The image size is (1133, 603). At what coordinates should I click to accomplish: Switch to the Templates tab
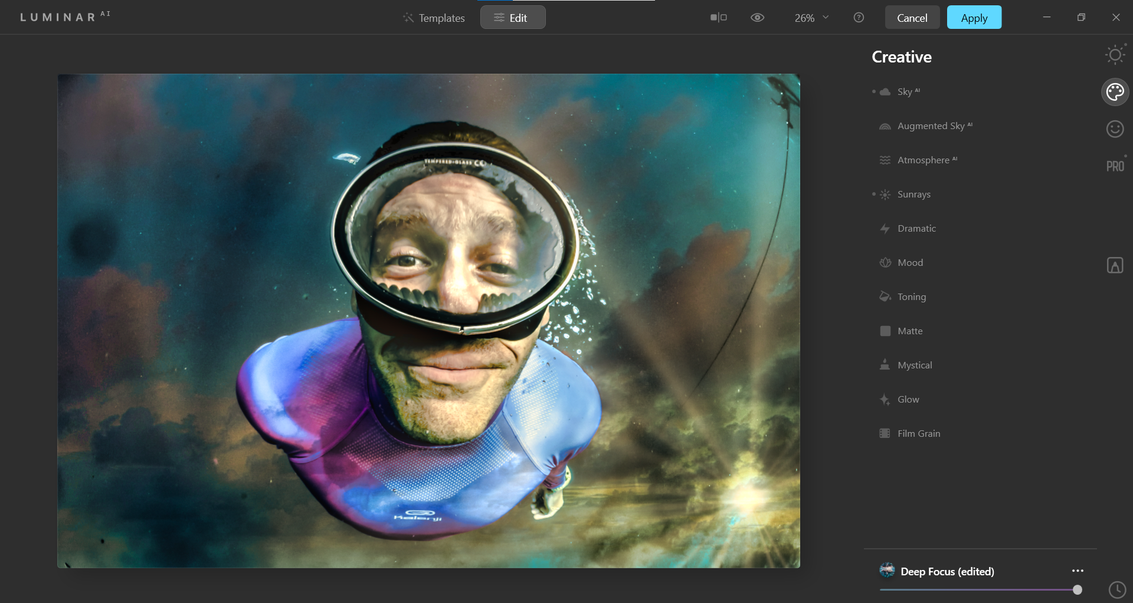tap(434, 18)
